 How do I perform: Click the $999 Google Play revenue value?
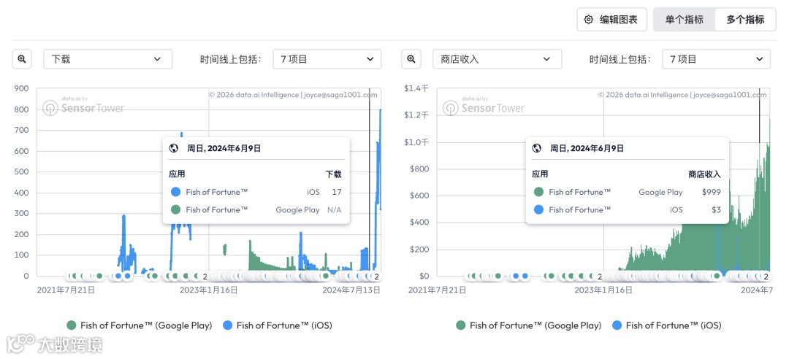pos(712,192)
